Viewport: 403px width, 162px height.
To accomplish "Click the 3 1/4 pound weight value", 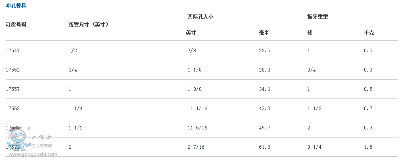I will click(x=314, y=147).
